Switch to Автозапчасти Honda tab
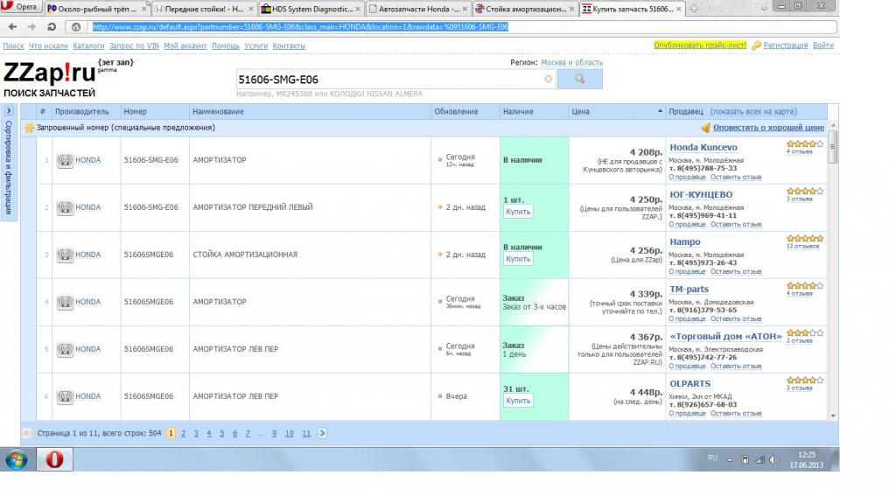 click(x=417, y=9)
